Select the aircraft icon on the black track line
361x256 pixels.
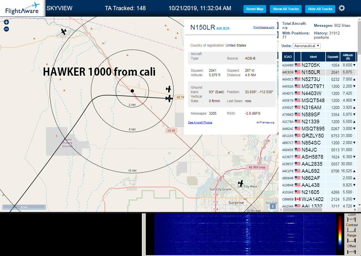[x=169, y=99]
